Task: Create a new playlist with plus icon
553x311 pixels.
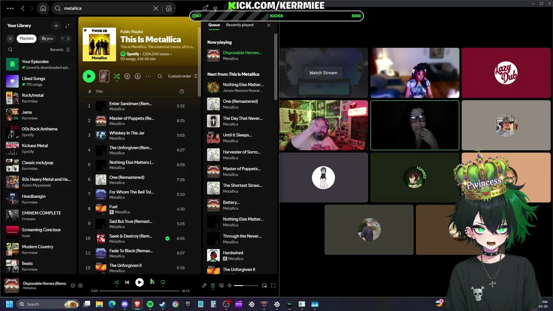Action: coord(56,25)
